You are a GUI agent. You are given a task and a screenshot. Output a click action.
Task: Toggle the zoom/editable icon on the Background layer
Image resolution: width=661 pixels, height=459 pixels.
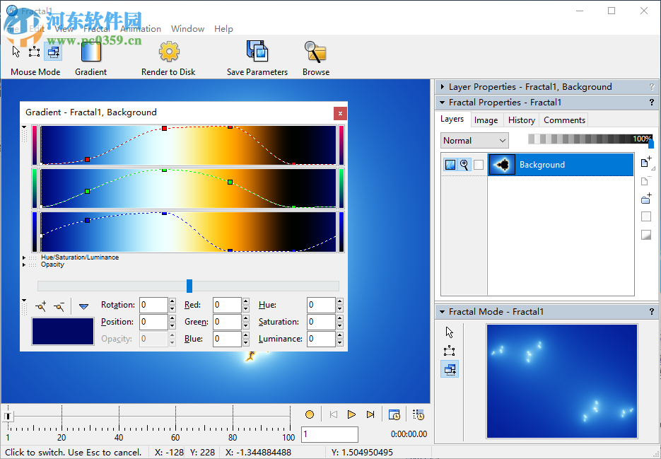pyautogui.click(x=464, y=165)
